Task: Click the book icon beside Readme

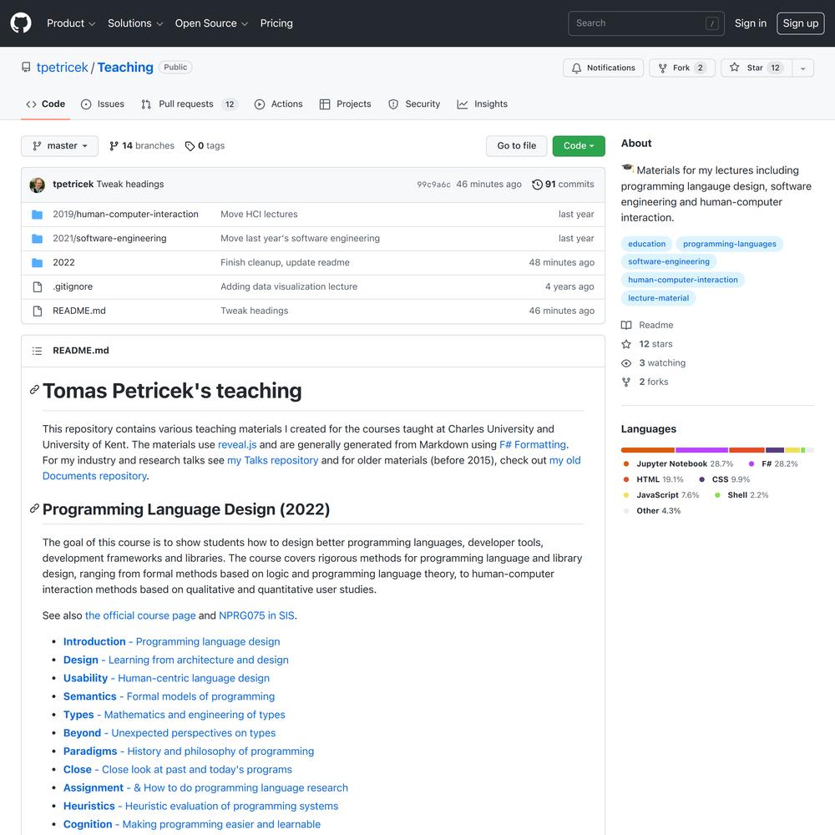Action: tap(626, 326)
